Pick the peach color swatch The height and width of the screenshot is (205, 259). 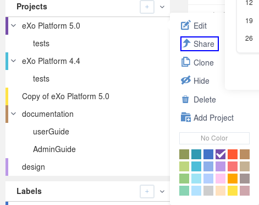click(221, 191)
